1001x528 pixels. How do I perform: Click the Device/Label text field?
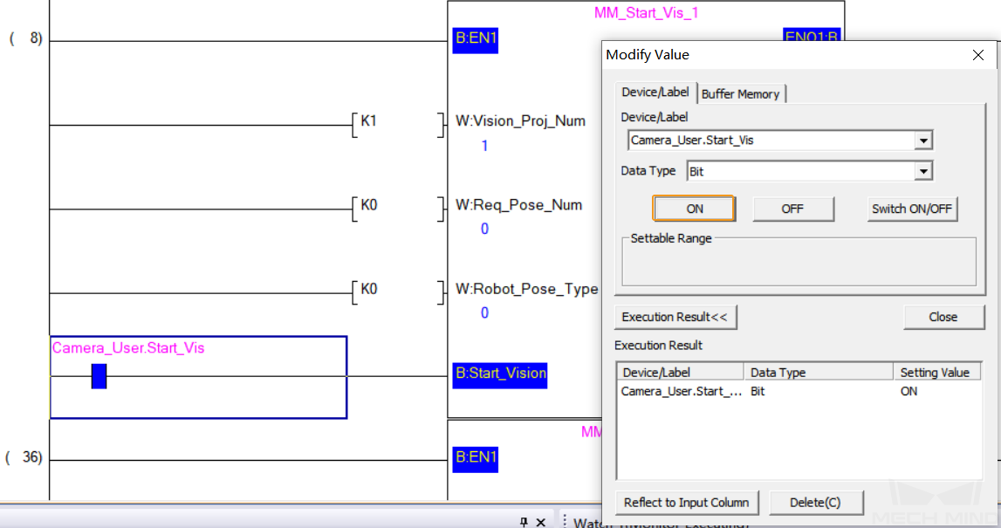(x=771, y=141)
